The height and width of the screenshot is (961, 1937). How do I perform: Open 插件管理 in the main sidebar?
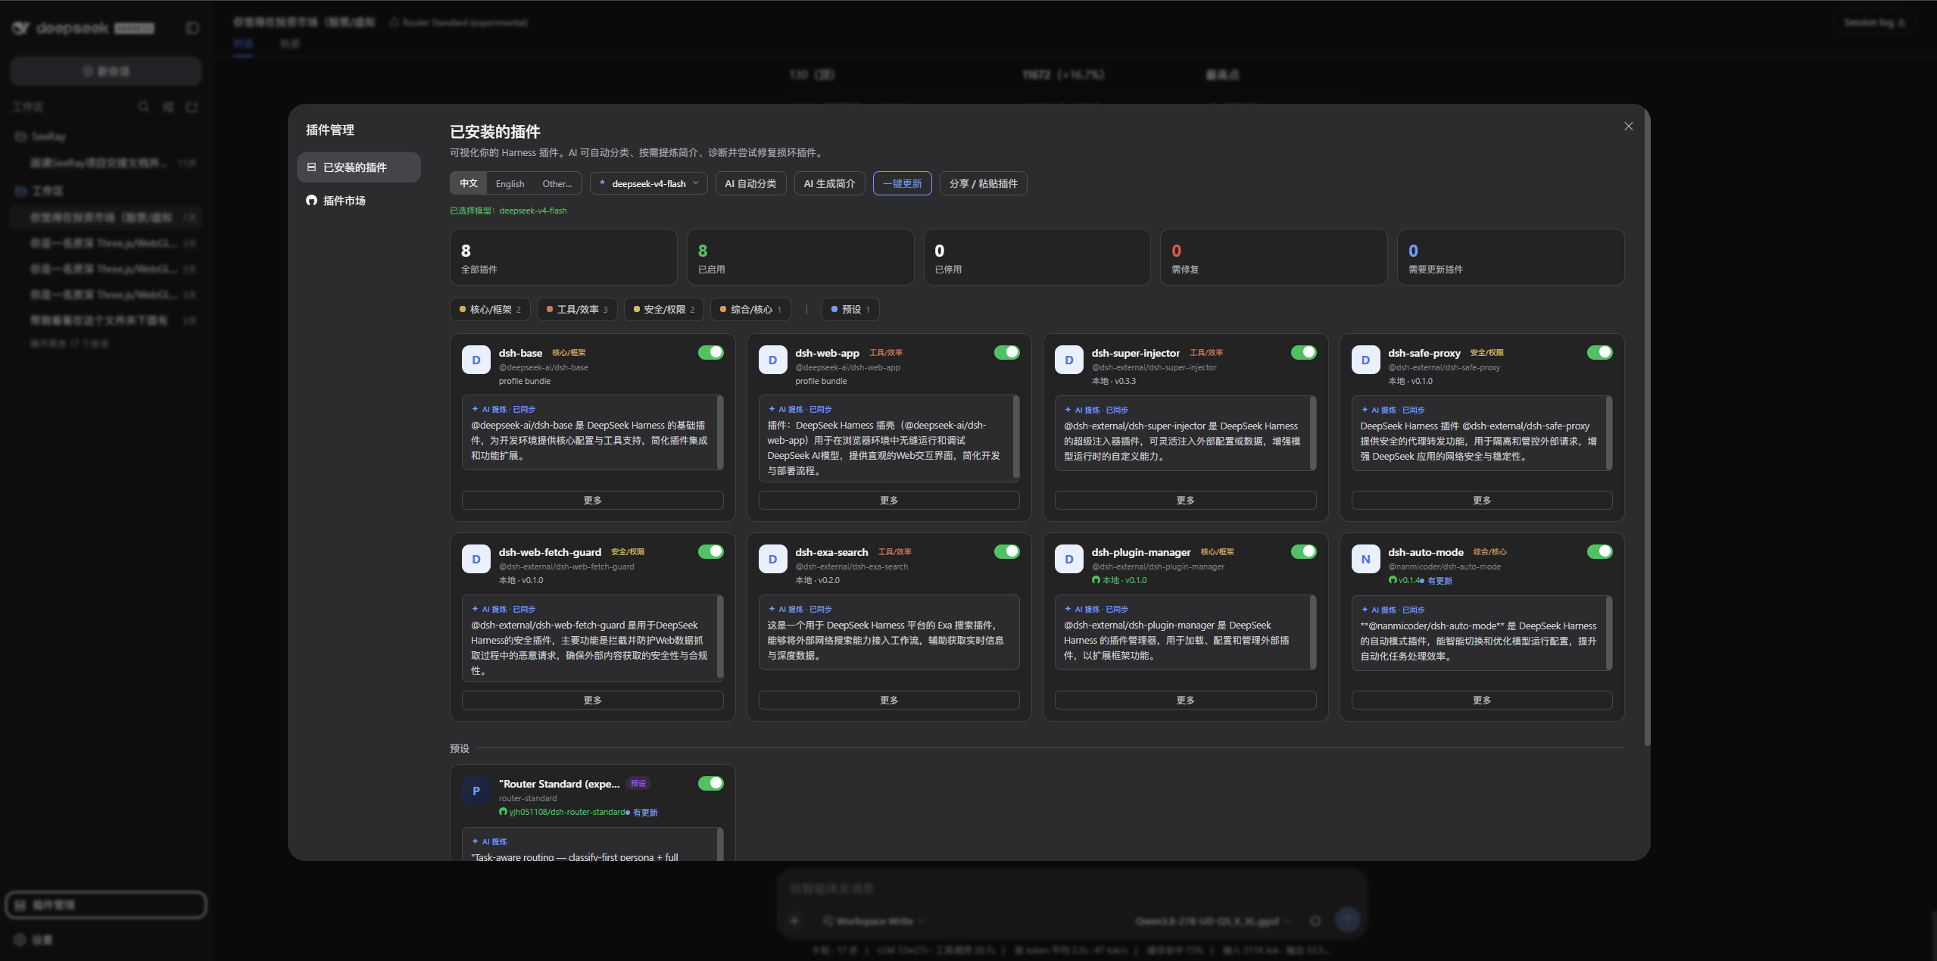[106, 905]
